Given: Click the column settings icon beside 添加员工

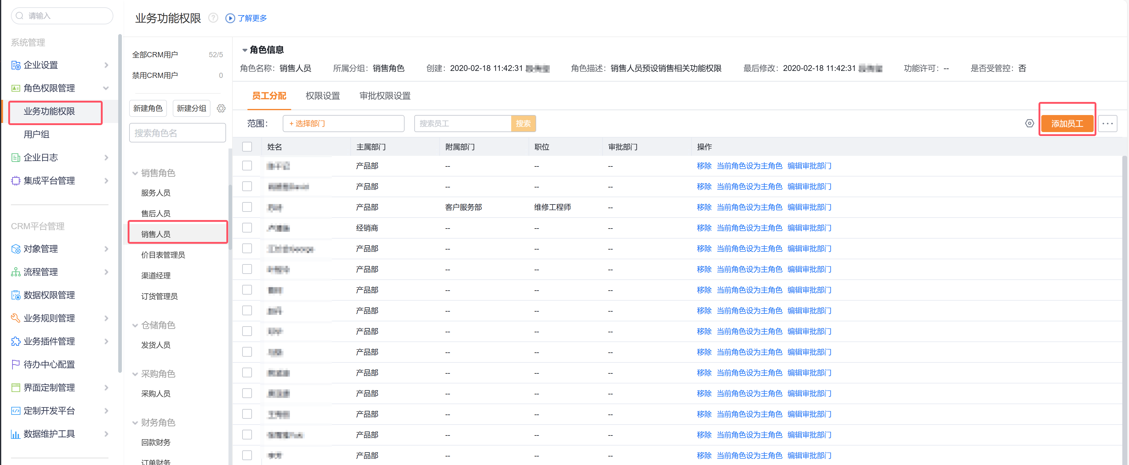Looking at the screenshot, I should pyautogui.click(x=1029, y=124).
